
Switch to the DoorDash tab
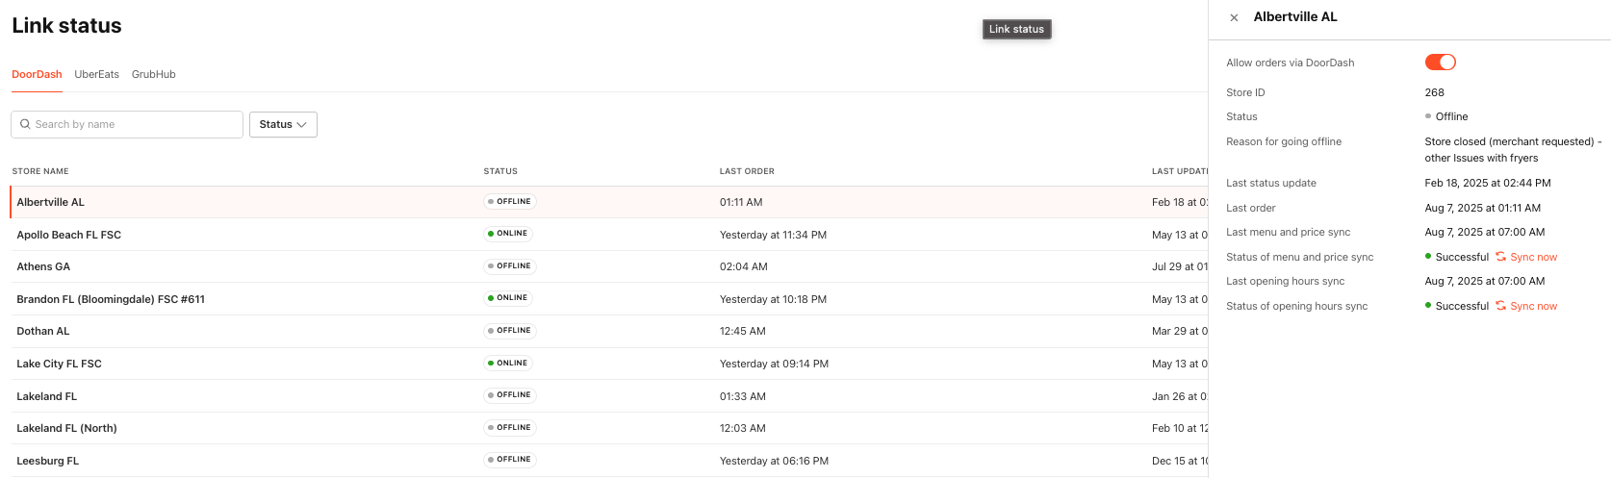point(37,74)
